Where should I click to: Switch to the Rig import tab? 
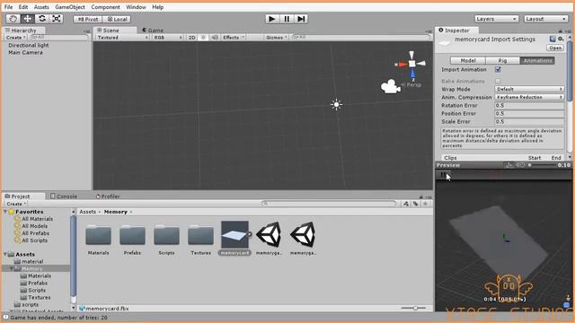pyautogui.click(x=502, y=60)
